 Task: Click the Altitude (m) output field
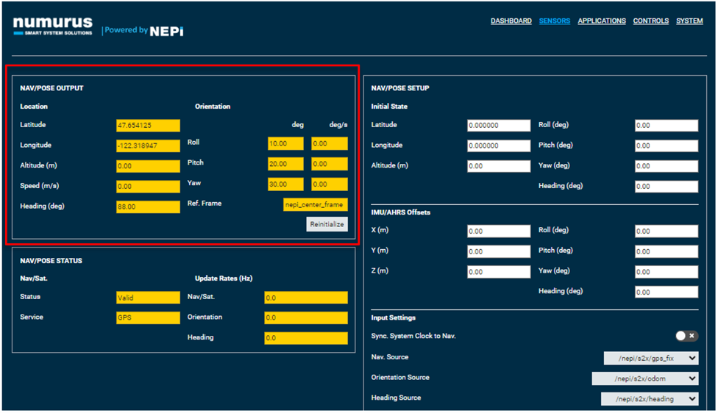tap(148, 166)
